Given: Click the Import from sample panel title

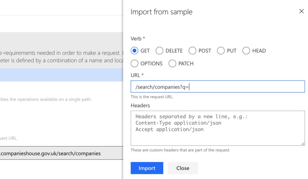Looking at the screenshot, I should click(162, 12).
